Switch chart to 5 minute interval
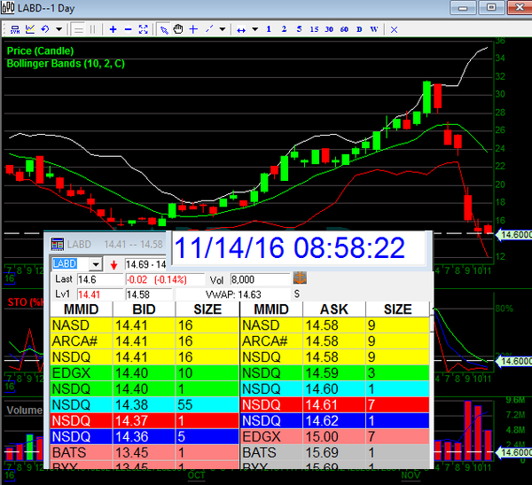This screenshot has width=532, height=485. tap(298, 29)
